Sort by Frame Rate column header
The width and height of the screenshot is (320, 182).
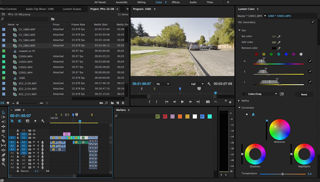pyautogui.click(x=78, y=24)
